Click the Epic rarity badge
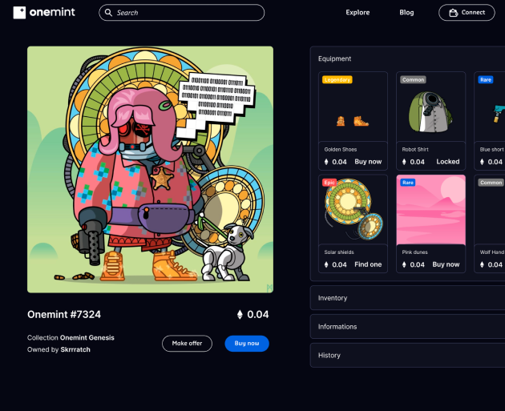 click(329, 183)
